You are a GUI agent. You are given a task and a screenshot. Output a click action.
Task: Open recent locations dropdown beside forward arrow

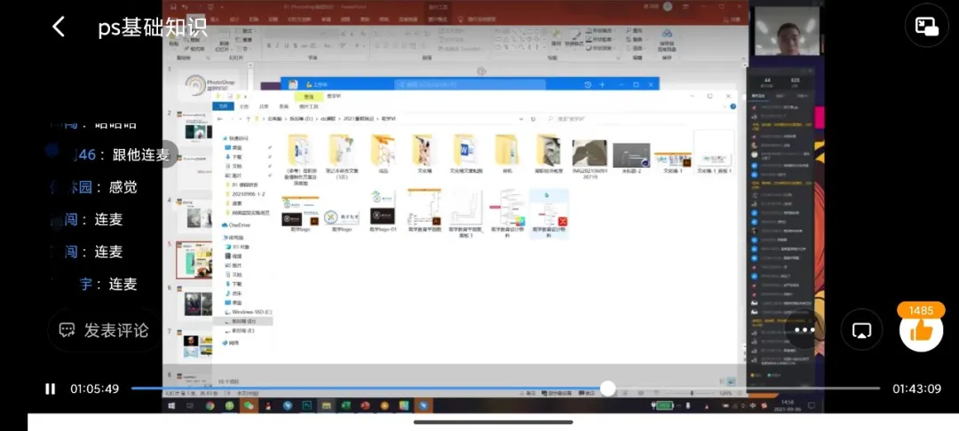click(x=240, y=119)
